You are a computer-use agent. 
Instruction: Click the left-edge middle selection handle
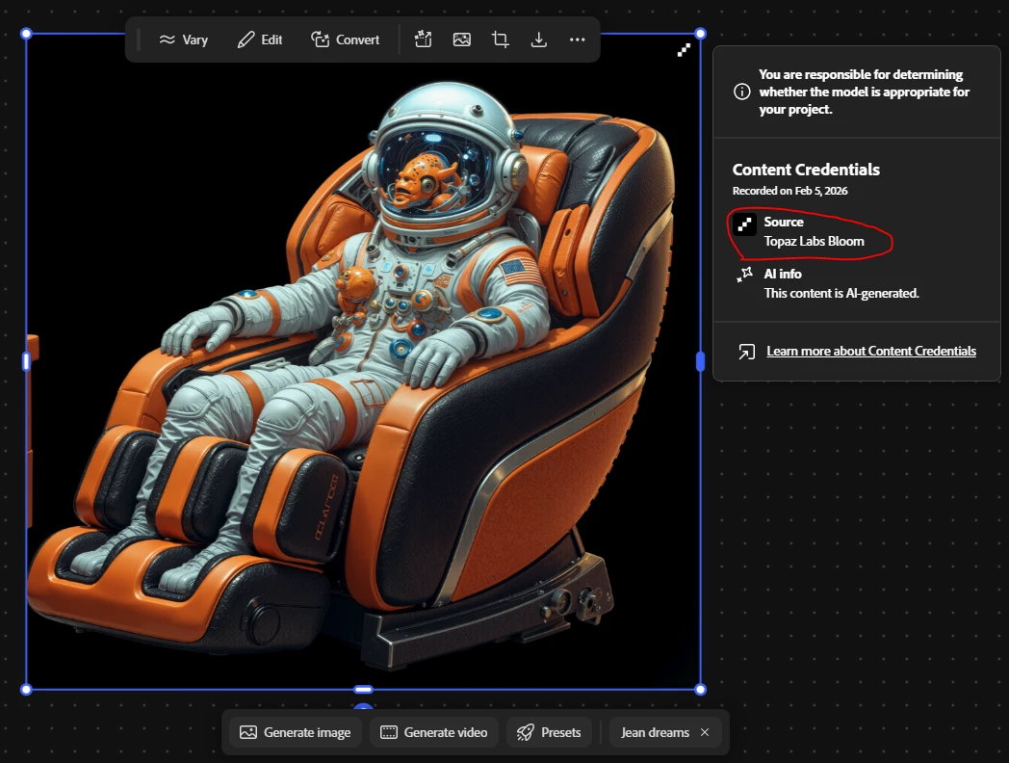[x=26, y=361]
